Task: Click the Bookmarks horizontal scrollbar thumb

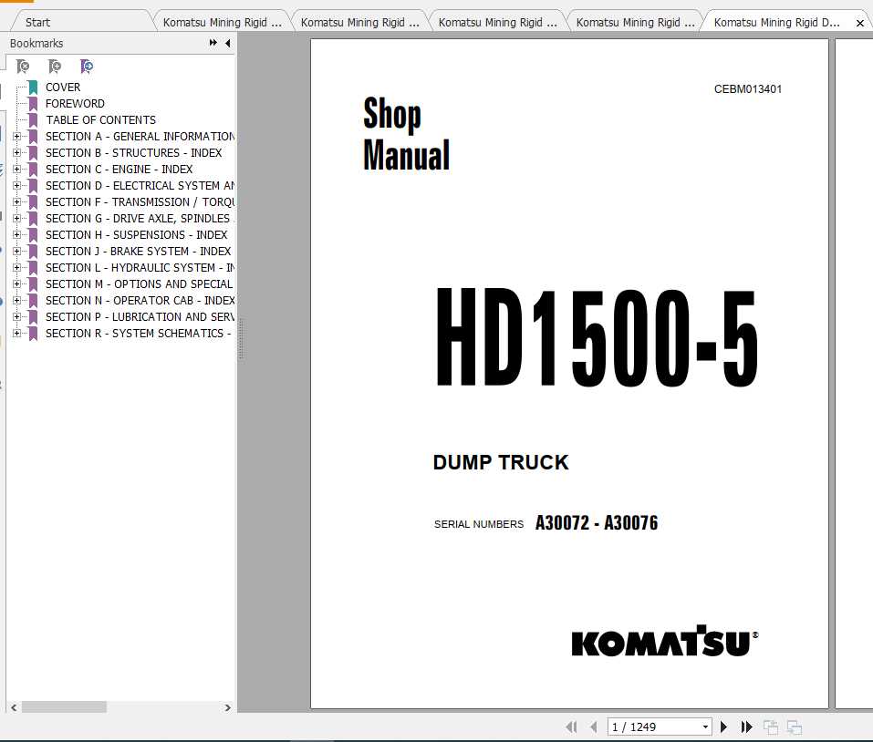Action: coord(64,707)
